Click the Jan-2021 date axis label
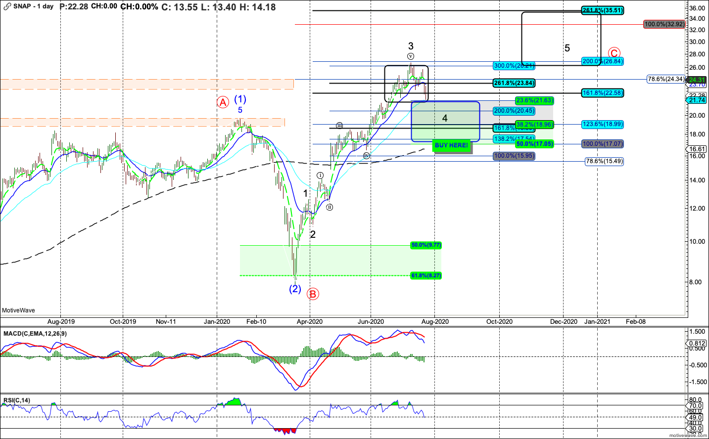This screenshot has height=439, width=709. (x=598, y=321)
